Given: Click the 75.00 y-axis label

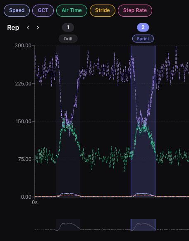Looking at the screenshot, I should (x=25, y=159).
